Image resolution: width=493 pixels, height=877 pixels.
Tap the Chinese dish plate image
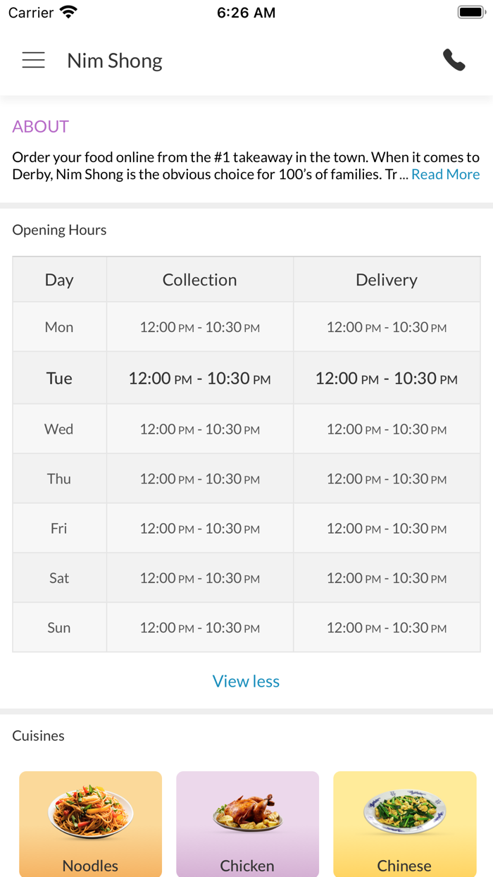click(x=404, y=813)
